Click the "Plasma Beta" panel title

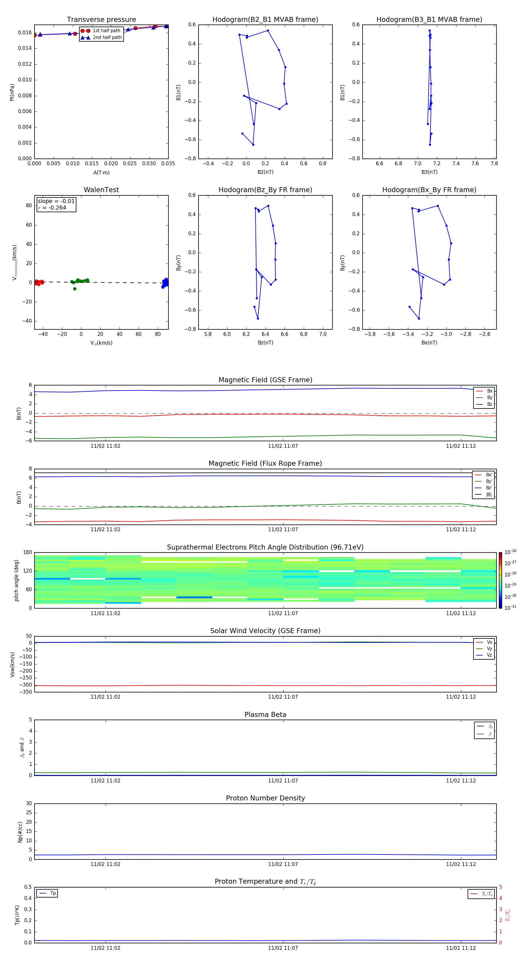pyautogui.click(x=265, y=715)
